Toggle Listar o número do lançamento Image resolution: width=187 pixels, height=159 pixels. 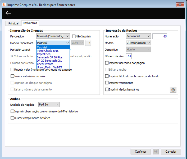tap(12, 89)
